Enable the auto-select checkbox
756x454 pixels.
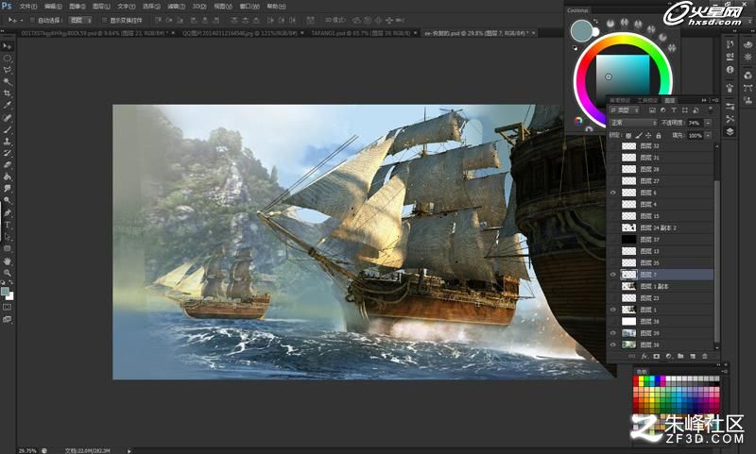pos(32,20)
